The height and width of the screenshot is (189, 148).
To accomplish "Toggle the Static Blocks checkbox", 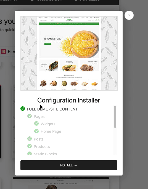I will coord(30,153).
